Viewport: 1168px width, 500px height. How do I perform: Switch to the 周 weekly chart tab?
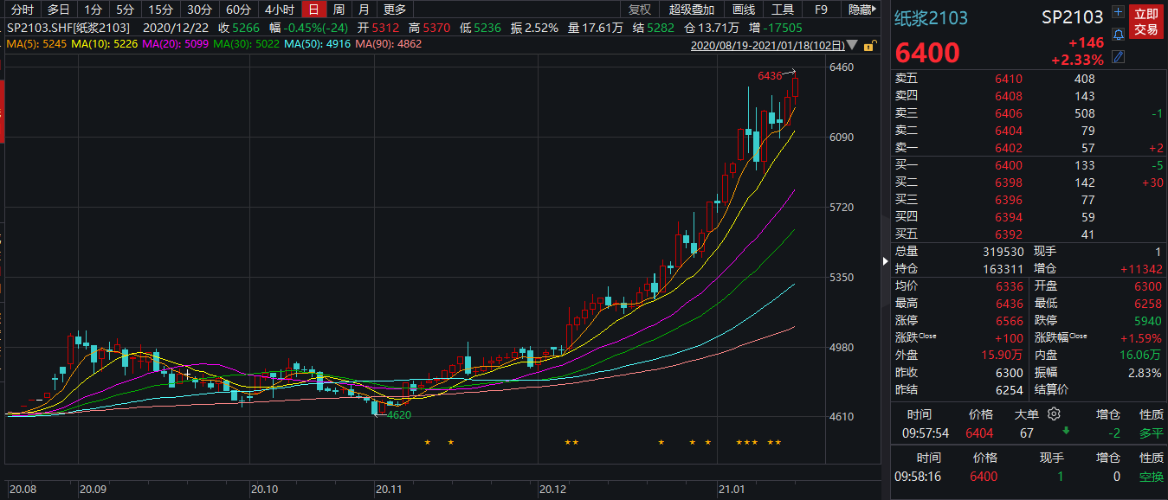339,10
